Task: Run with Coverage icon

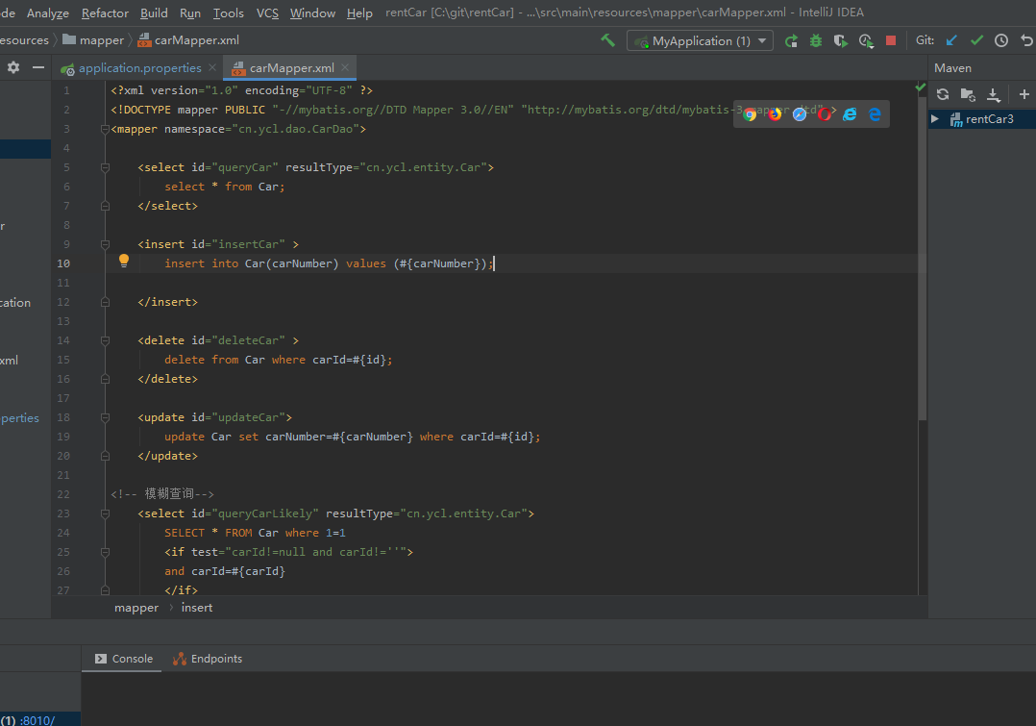Action: [840, 41]
